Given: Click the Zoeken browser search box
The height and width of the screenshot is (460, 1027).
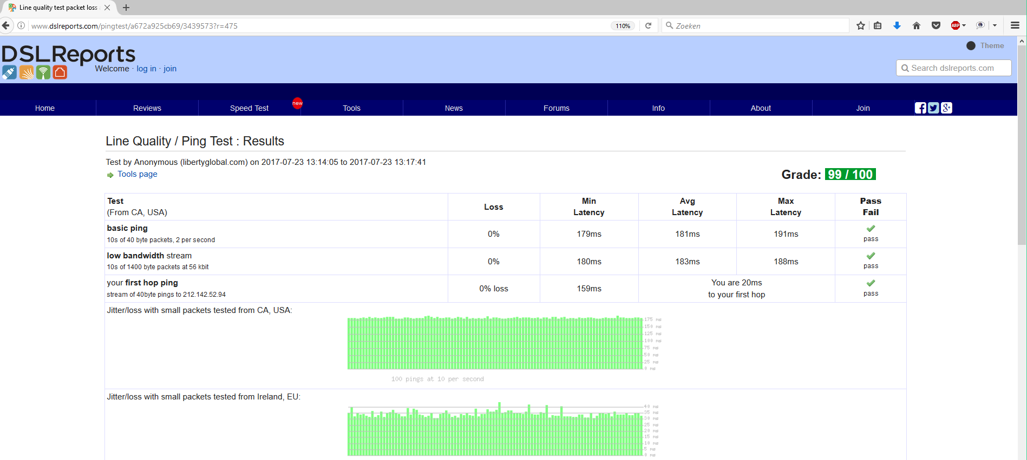Looking at the screenshot, I should pos(755,25).
